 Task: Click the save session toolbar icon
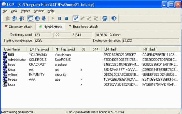[21, 18]
